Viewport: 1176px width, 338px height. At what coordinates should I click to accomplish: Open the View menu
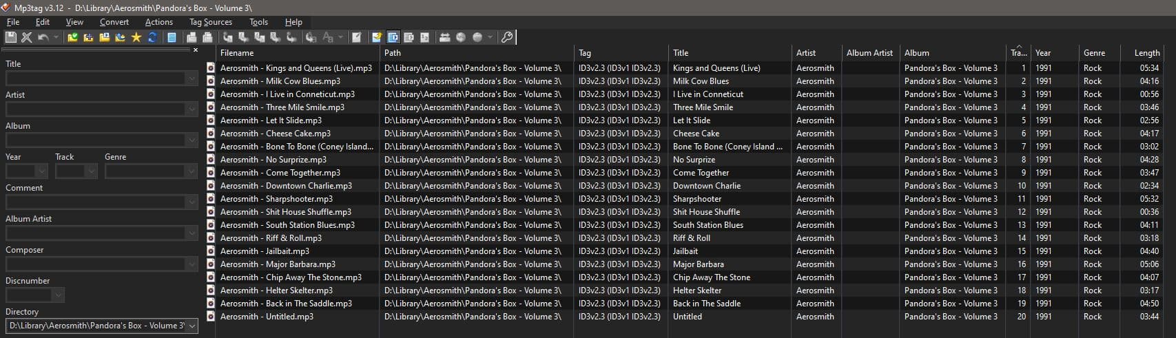(74, 22)
